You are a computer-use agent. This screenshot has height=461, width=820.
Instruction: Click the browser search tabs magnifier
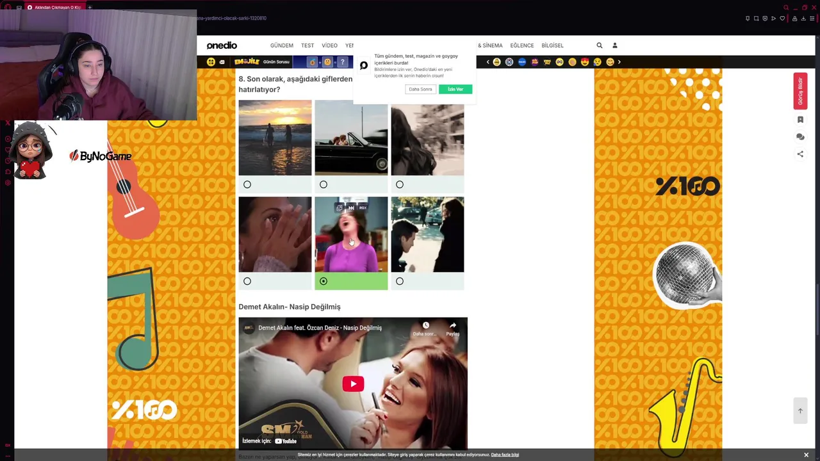[785, 8]
